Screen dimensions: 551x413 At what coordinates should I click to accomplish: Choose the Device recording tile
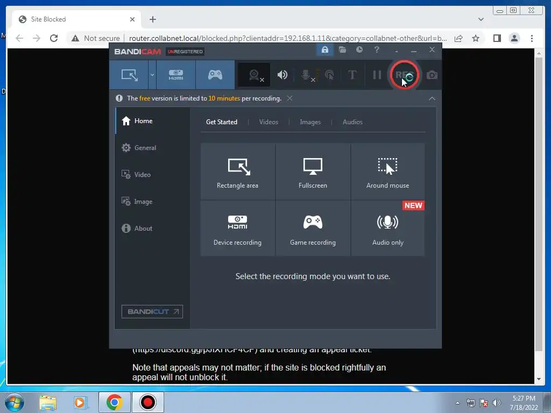click(x=237, y=228)
